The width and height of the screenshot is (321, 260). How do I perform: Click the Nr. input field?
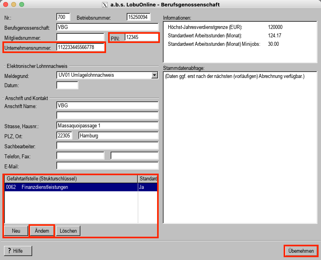63,17
